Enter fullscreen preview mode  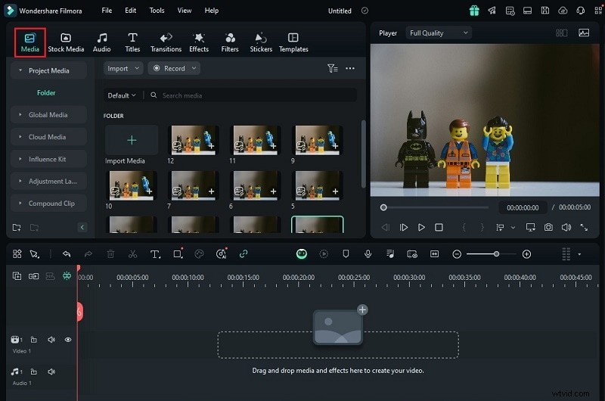coord(584,227)
